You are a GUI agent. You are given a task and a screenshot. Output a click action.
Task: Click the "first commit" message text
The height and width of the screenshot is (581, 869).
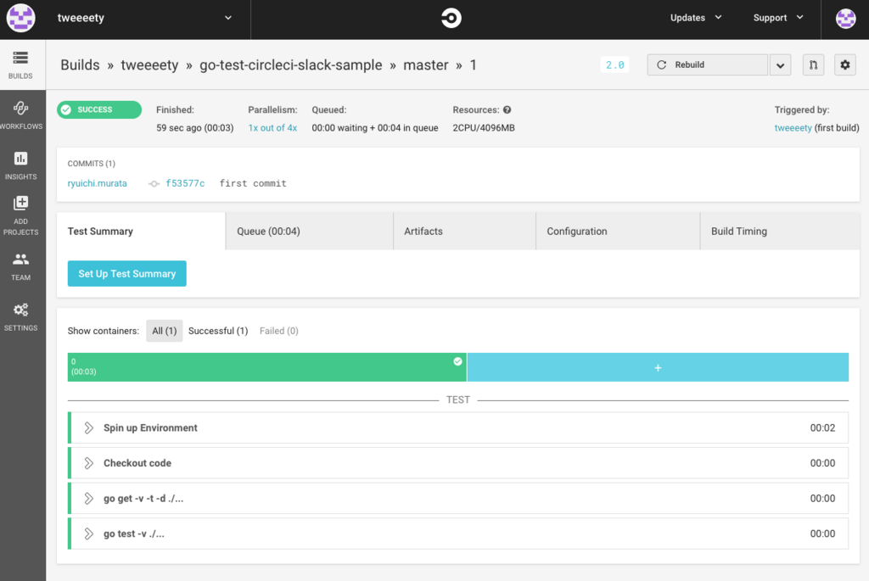pos(253,183)
